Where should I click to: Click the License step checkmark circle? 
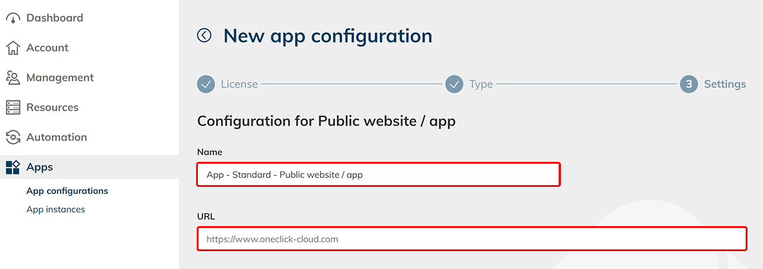(x=206, y=85)
